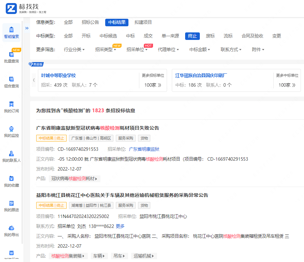Click 湖南省 | 益阳市 | 桃江县 tag
Viewport: 304px width, 262px height.
(91, 205)
